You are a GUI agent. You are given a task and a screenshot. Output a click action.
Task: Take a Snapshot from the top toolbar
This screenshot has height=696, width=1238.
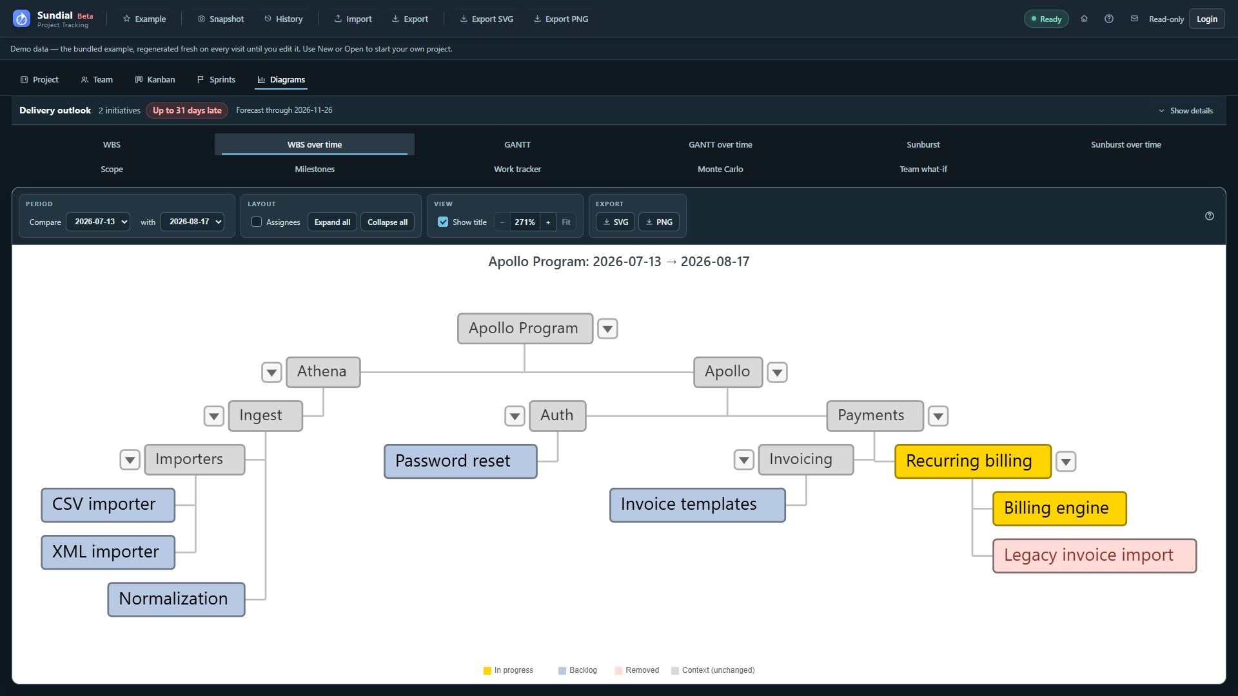[221, 19]
